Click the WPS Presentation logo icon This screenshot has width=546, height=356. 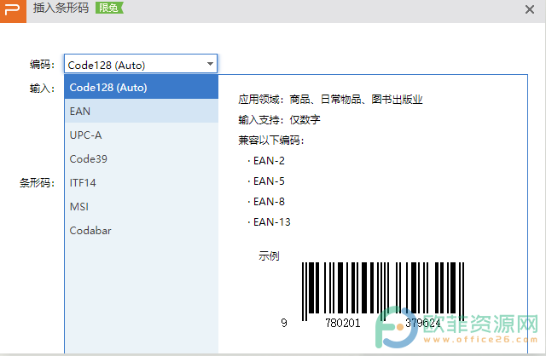coord(13,11)
